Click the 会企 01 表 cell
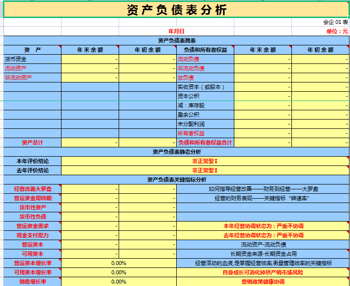The height and width of the screenshot is (286, 350). [321, 22]
